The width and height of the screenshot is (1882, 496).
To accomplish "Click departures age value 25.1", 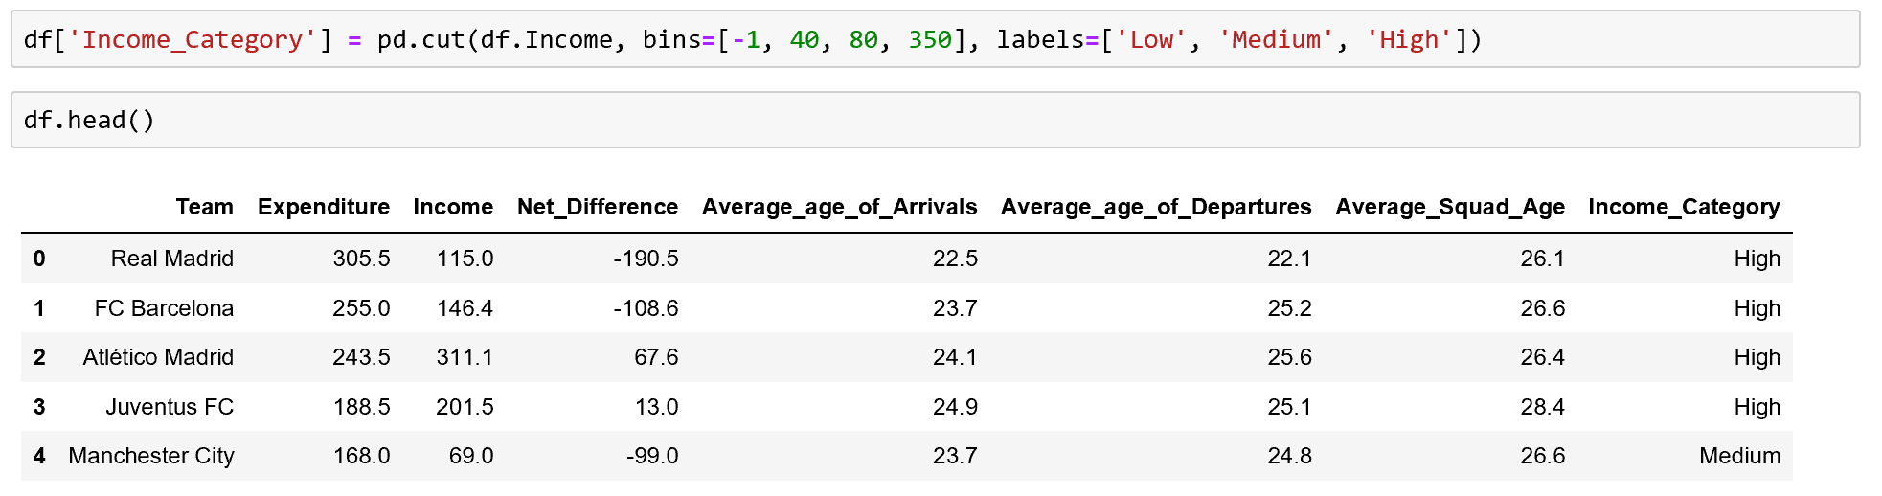I will (x=1289, y=407).
